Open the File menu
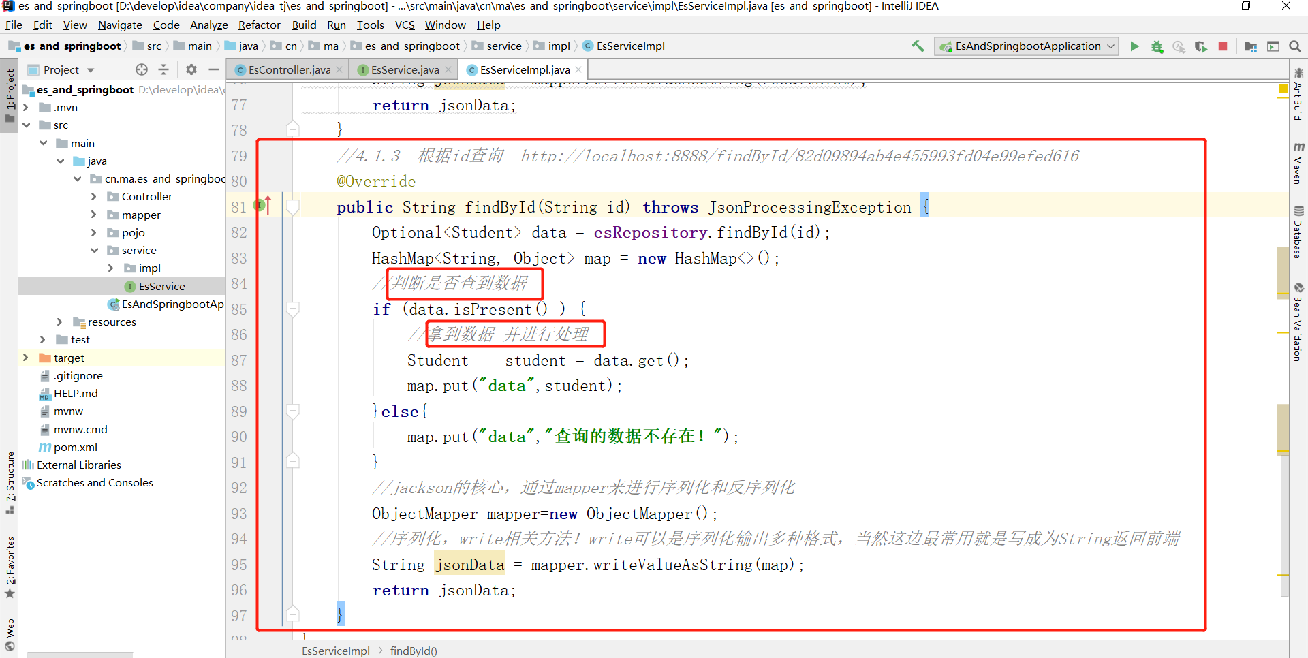Viewport: 1308px width, 658px height. click(14, 25)
